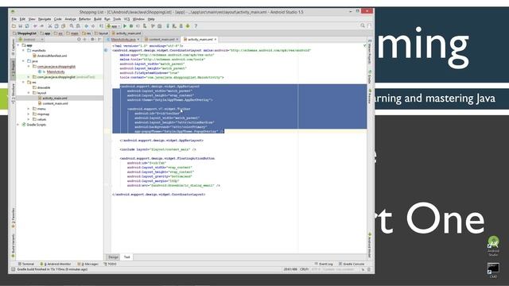Switch to the Design view tab
This screenshot has width=509, height=286.
pyautogui.click(x=113, y=257)
